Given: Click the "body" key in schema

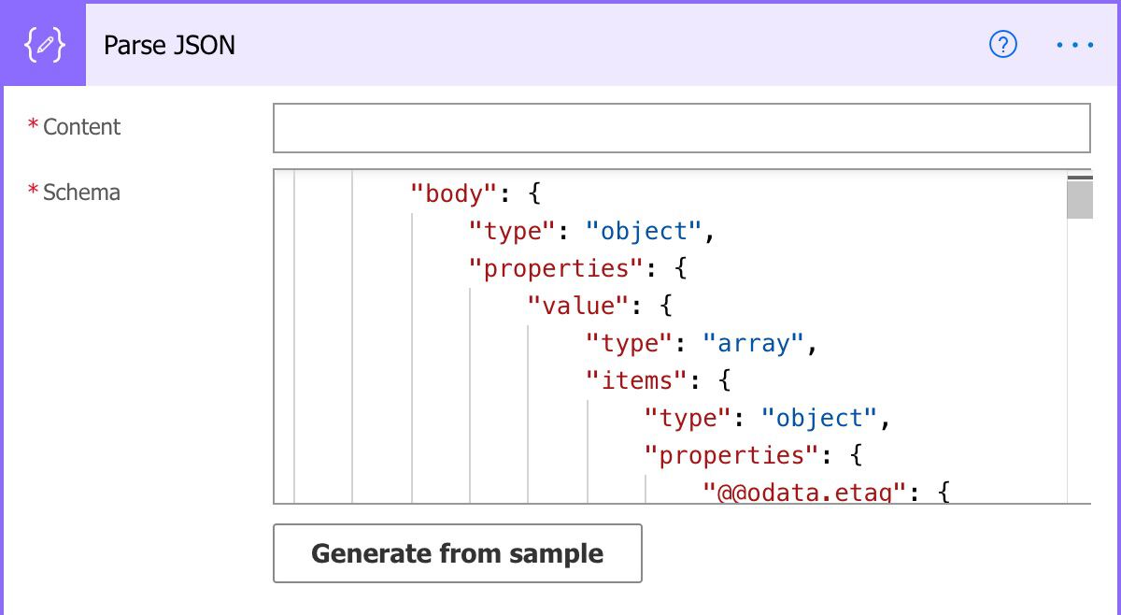Looking at the screenshot, I should [452, 194].
